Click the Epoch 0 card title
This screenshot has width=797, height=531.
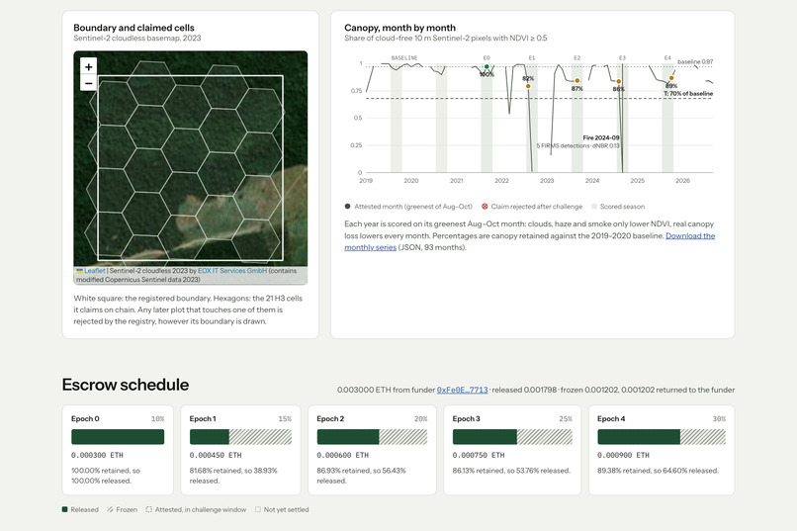85,418
